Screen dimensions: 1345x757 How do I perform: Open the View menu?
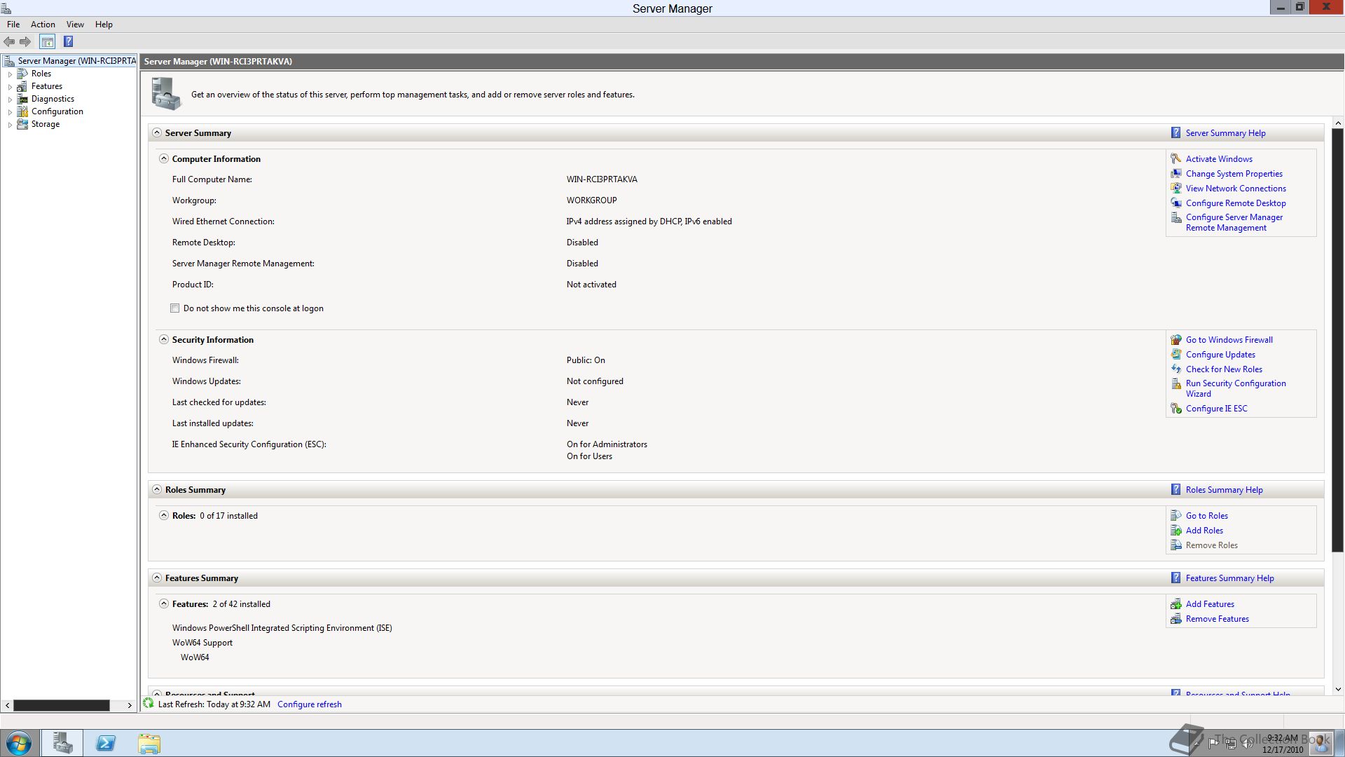75,25
